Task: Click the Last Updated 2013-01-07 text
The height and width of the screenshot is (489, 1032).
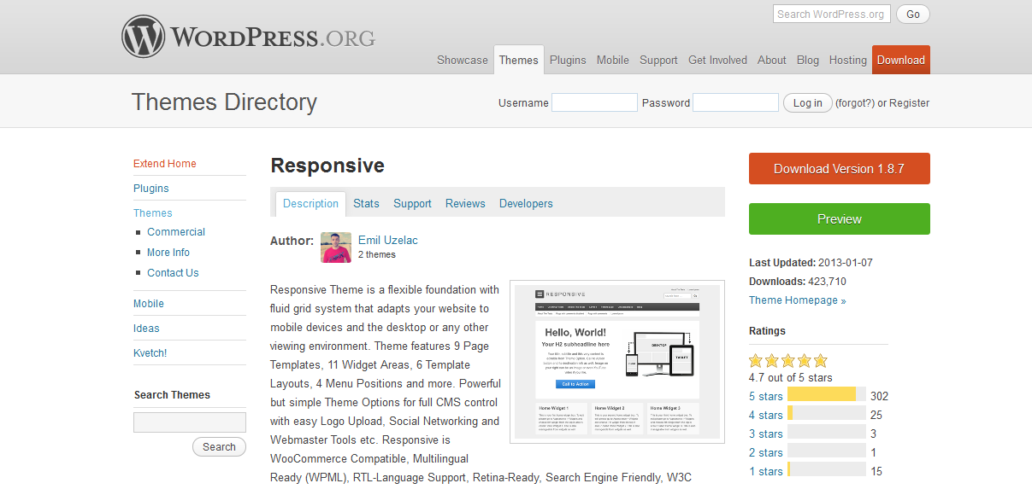Action: point(811,263)
